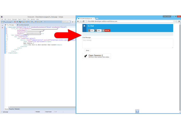The height and width of the screenshot is (129, 181).
Task: Open the Edit menu in Eclipse
Action: click(x=5, y=19)
